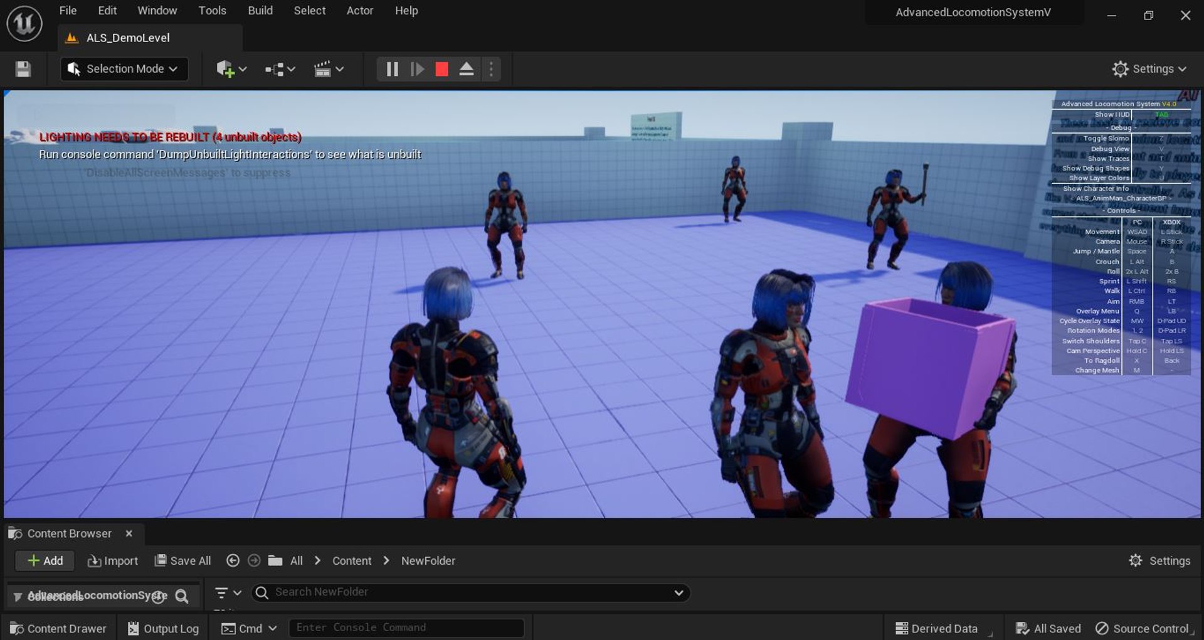Minimize the editor window
1204x640 pixels.
[x=1112, y=15]
